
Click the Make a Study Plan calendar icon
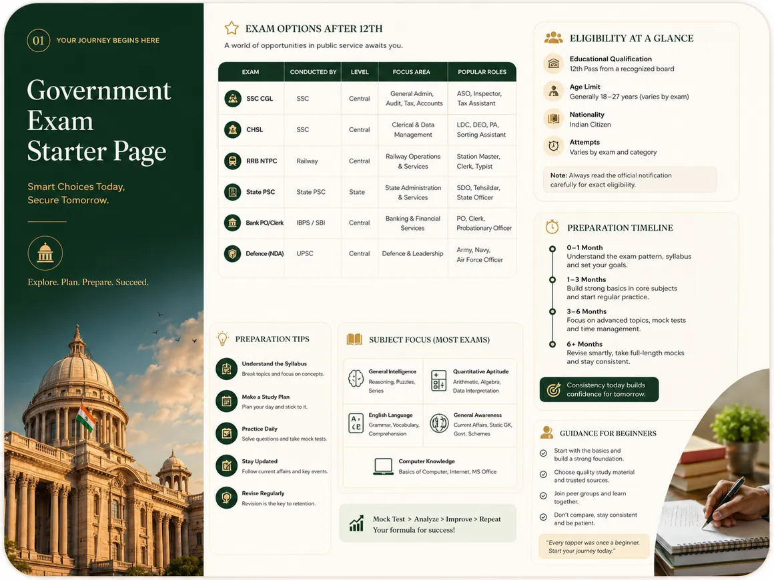pos(227,401)
